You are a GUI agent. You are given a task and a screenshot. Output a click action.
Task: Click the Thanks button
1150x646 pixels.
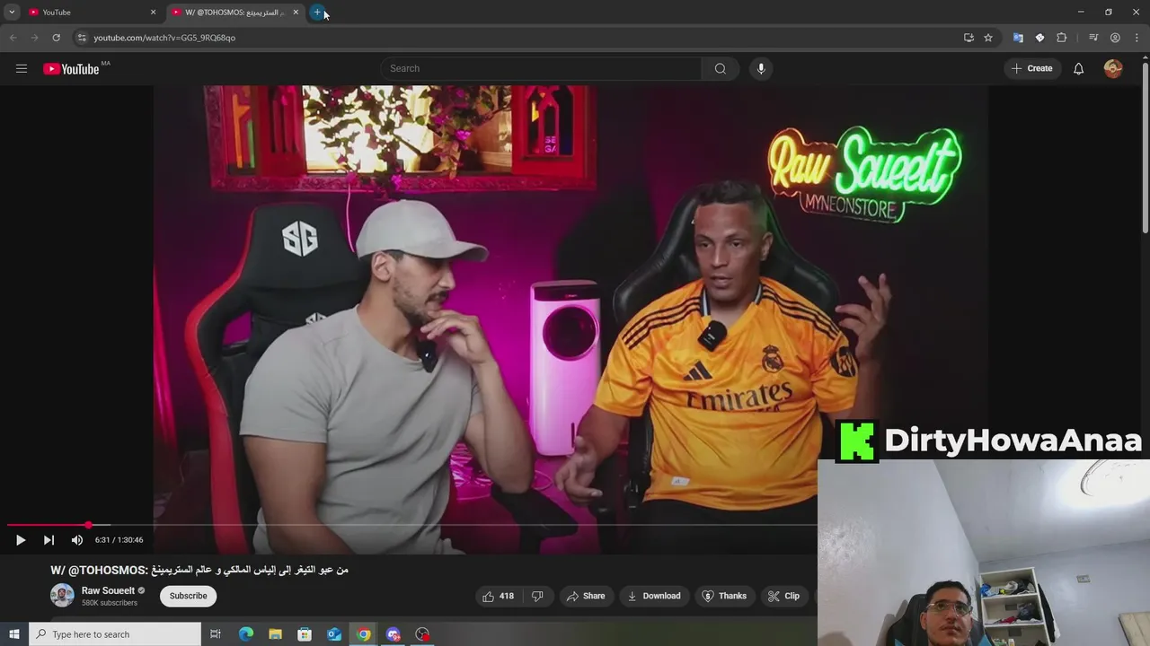(724, 596)
